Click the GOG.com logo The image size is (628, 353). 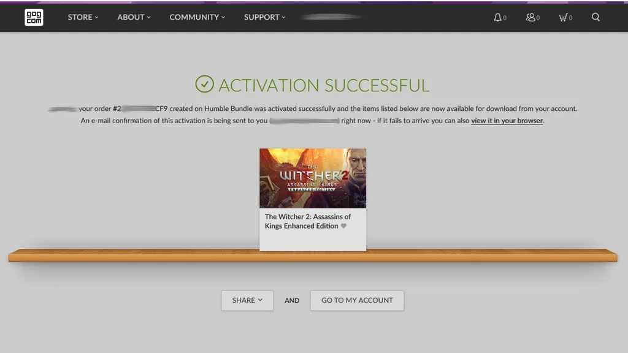(x=34, y=17)
